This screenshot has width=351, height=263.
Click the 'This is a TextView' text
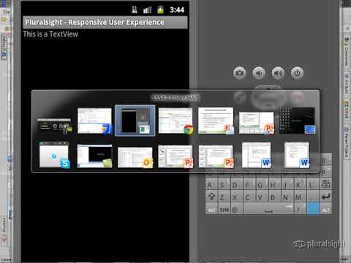(x=50, y=34)
